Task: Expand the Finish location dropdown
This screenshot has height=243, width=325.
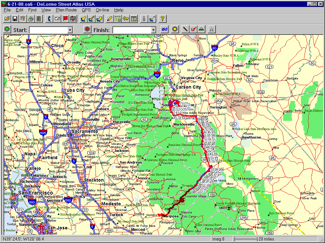Action: pos(154,30)
